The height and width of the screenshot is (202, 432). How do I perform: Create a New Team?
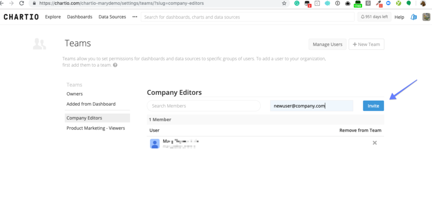click(x=366, y=44)
